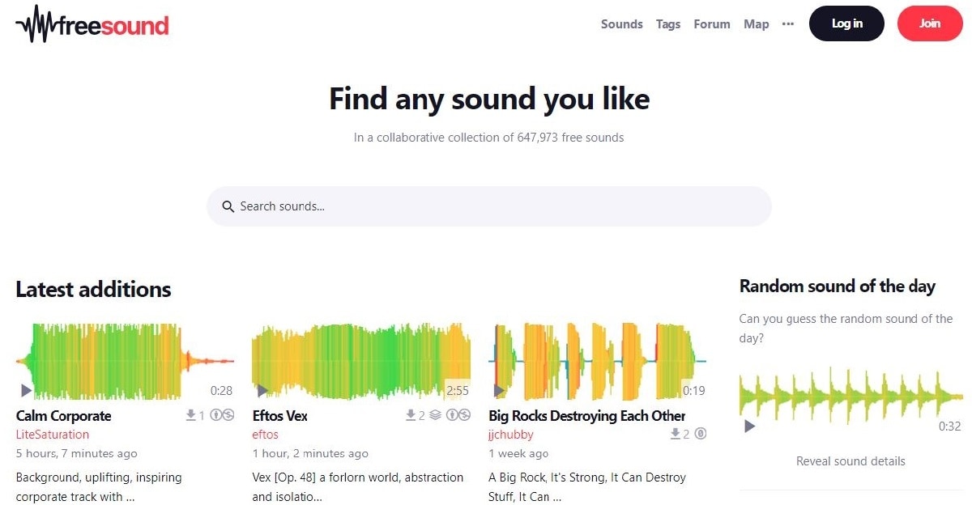Click the 2:55 duration on Eftos Vex
This screenshot has height=505, width=972.
click(458, 390)
